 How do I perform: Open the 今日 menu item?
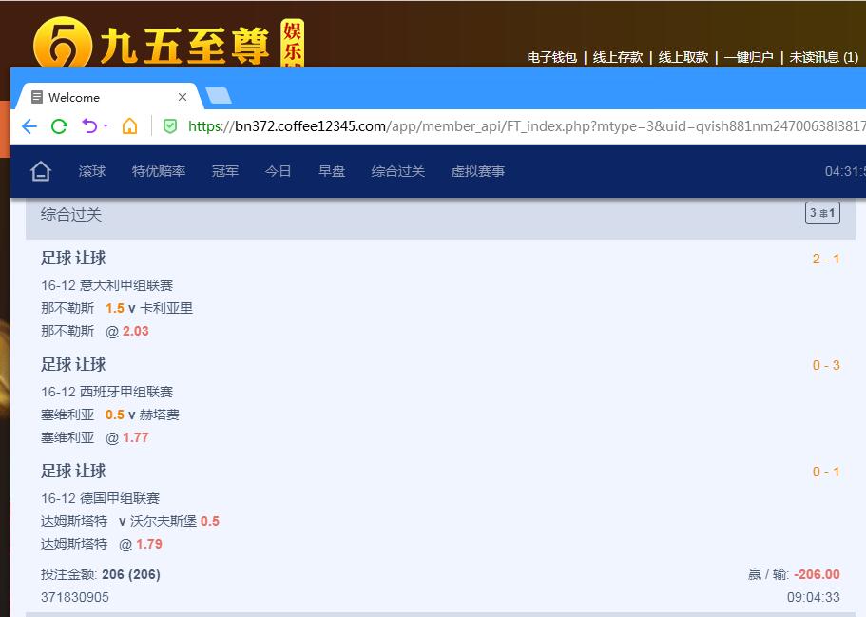click(x=278, y=171)
